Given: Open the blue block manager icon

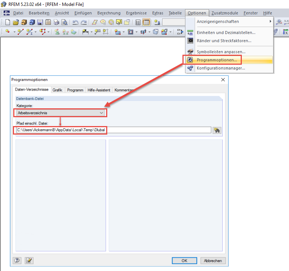Looking at the screenshot, I should tap(32, 22).
